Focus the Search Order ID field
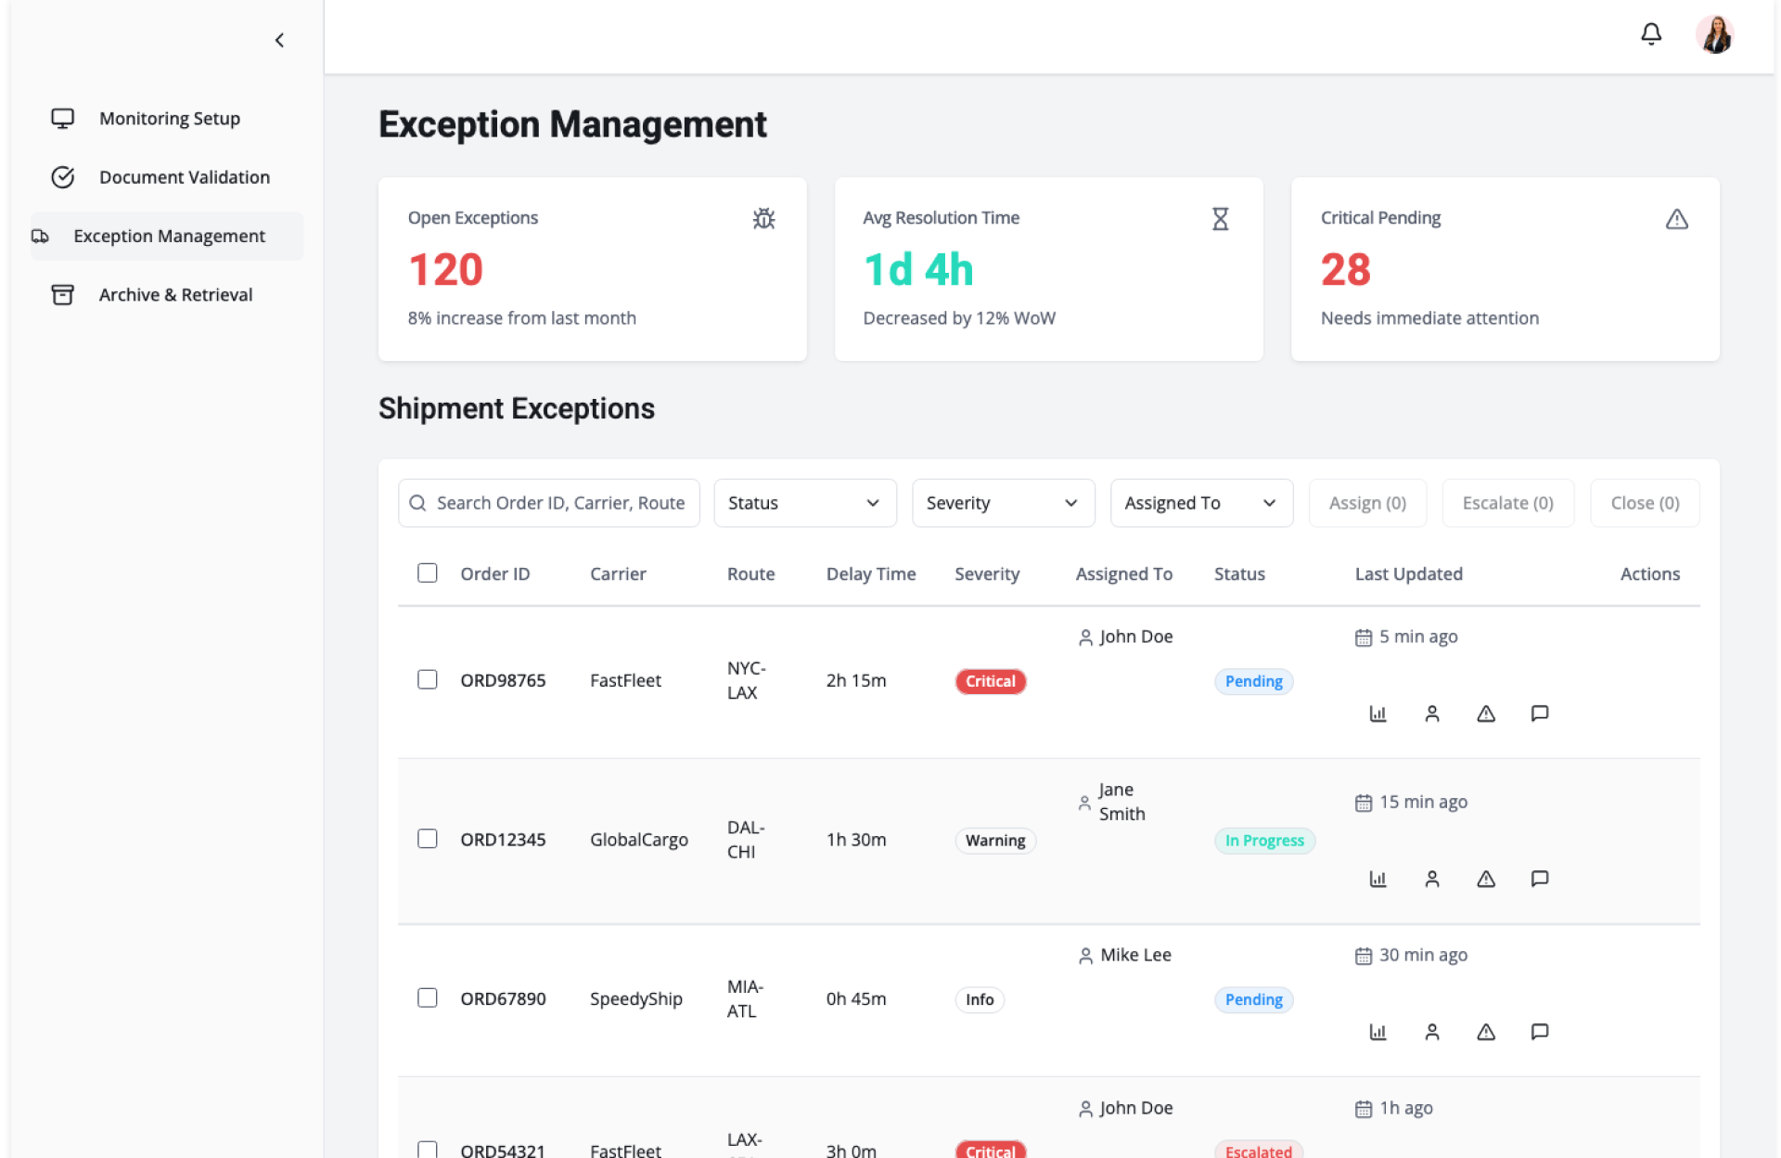The height and width of the screenshot is (1158, 1781). [559, 503]
